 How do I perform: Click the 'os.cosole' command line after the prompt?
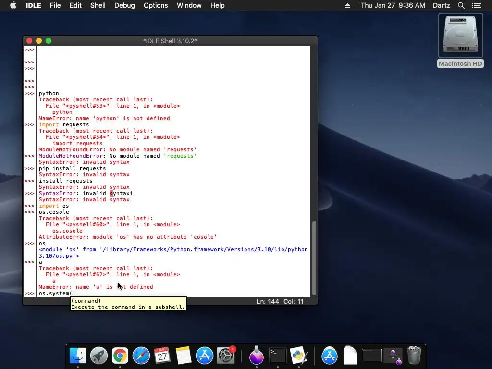point(54,212)
